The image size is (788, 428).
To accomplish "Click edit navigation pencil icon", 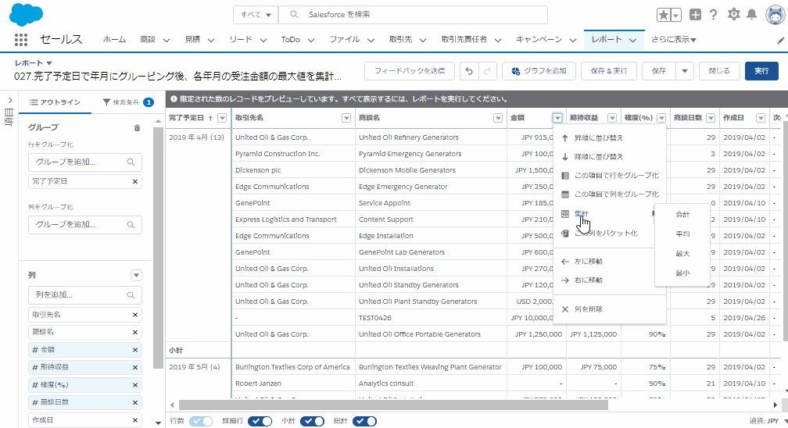I will [780, 41].
